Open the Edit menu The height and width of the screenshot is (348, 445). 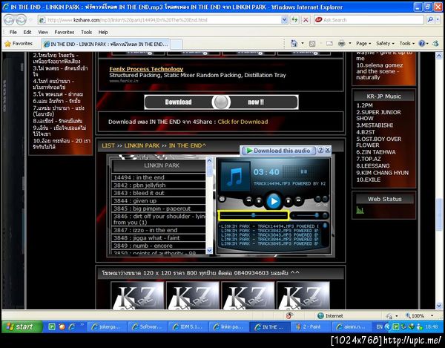[27, 32]
